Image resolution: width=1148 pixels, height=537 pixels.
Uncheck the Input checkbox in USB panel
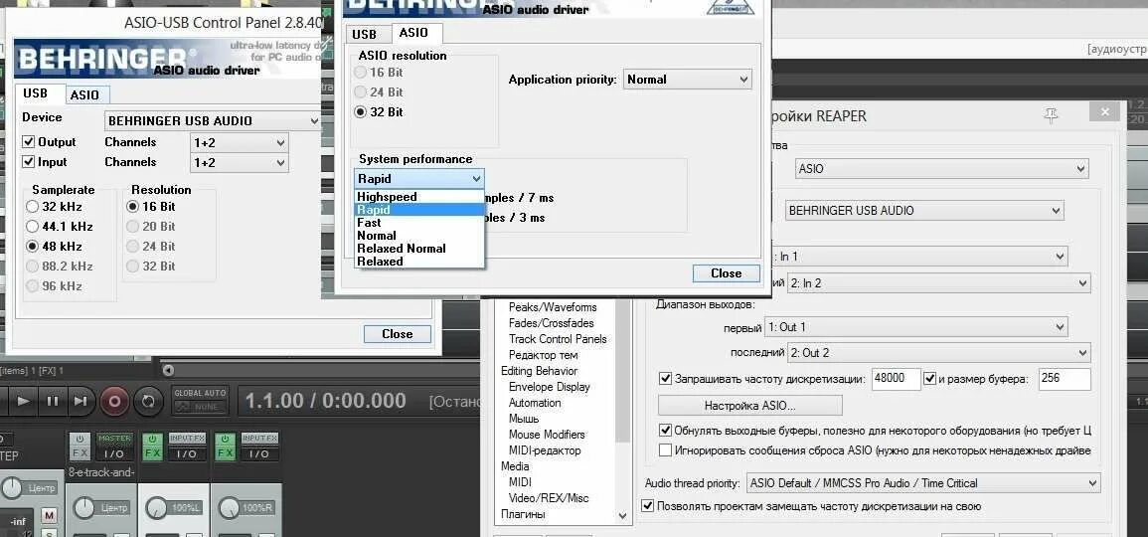(29, 162)
